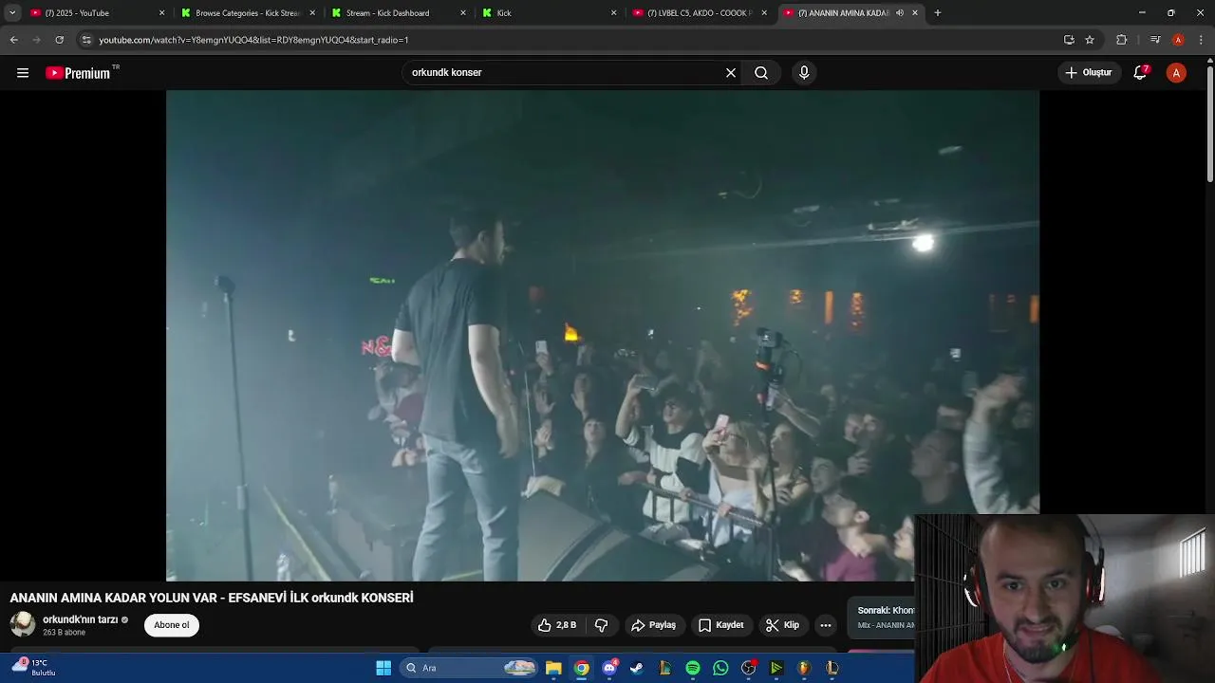Screen dimensions: 1215x683
Task: Click the browser address bar URL
Action: pyautogui.click(x=253, y=40)
